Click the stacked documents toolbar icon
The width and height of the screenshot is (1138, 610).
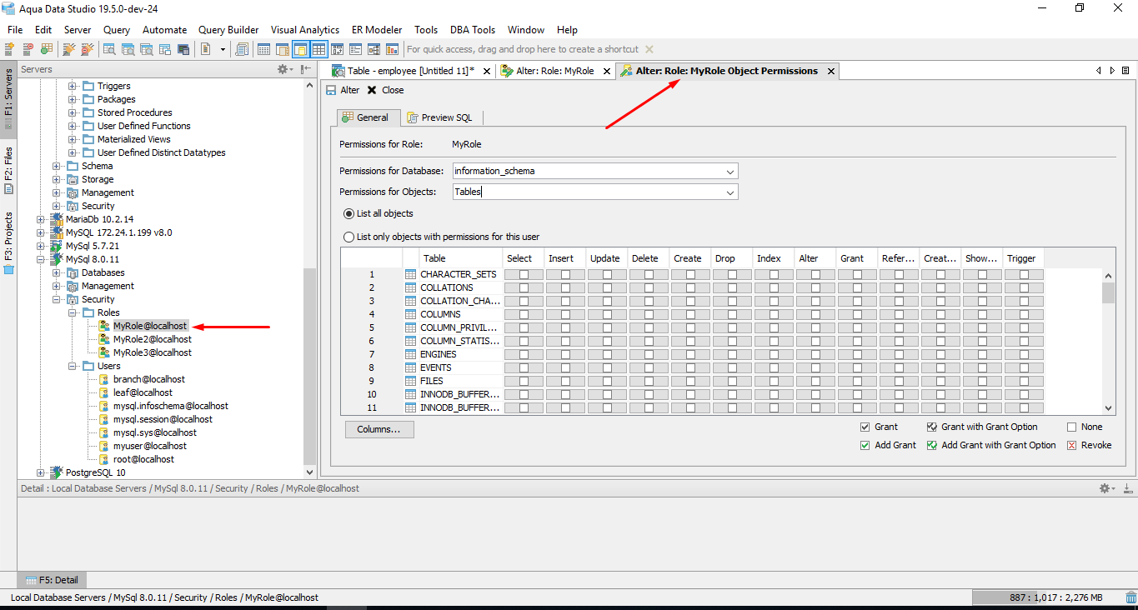tap(242, 49)
